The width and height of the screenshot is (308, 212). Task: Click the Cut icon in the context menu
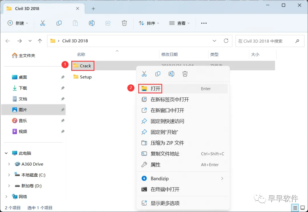[144, 74]
